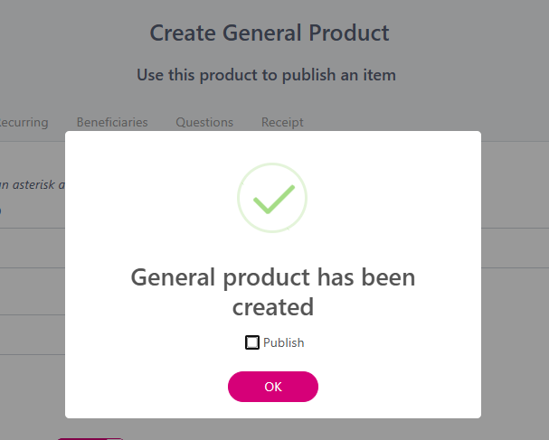Click the partially hidden pink button below dialog

[87, 437]
